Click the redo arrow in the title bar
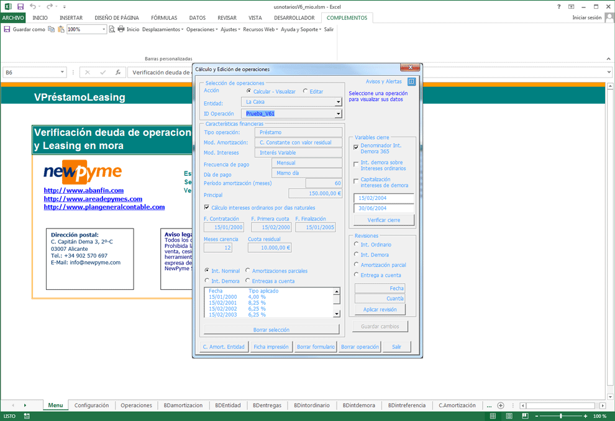615x421 pixels. 50,7
